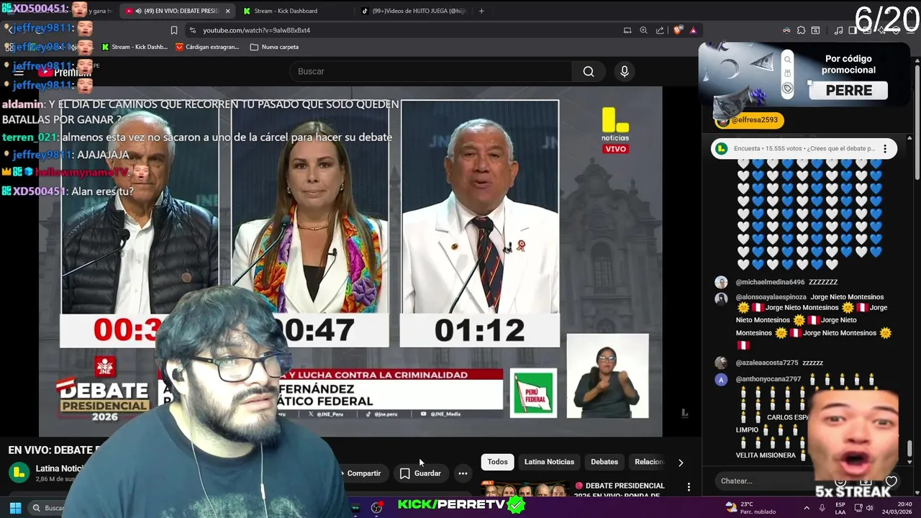Click the Chatear... chat message field
This screenshot has height=518, width=921.
click(773, 481)
